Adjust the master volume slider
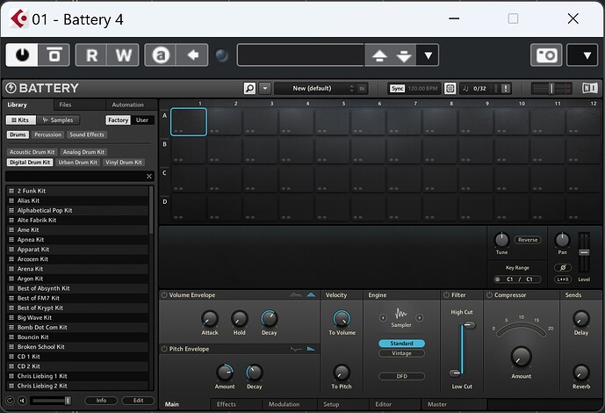605x413 pixels. click(x=551, y=89)
